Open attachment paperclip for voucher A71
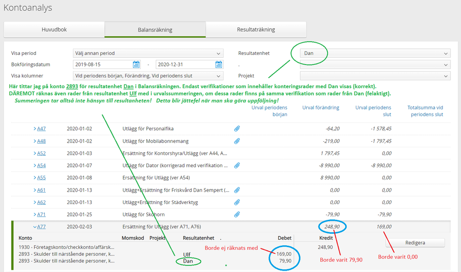Image resolution: width=461 pixels, height=272 pixels. point(237,215)
